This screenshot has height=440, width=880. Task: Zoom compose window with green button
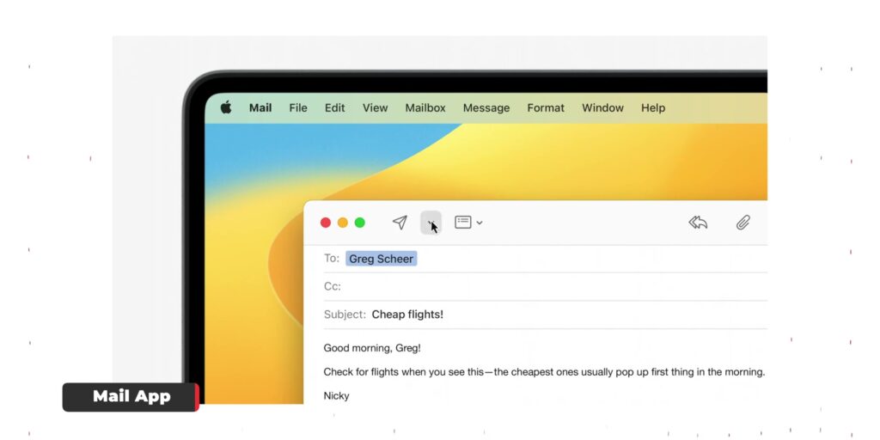[x=360, y=223]
